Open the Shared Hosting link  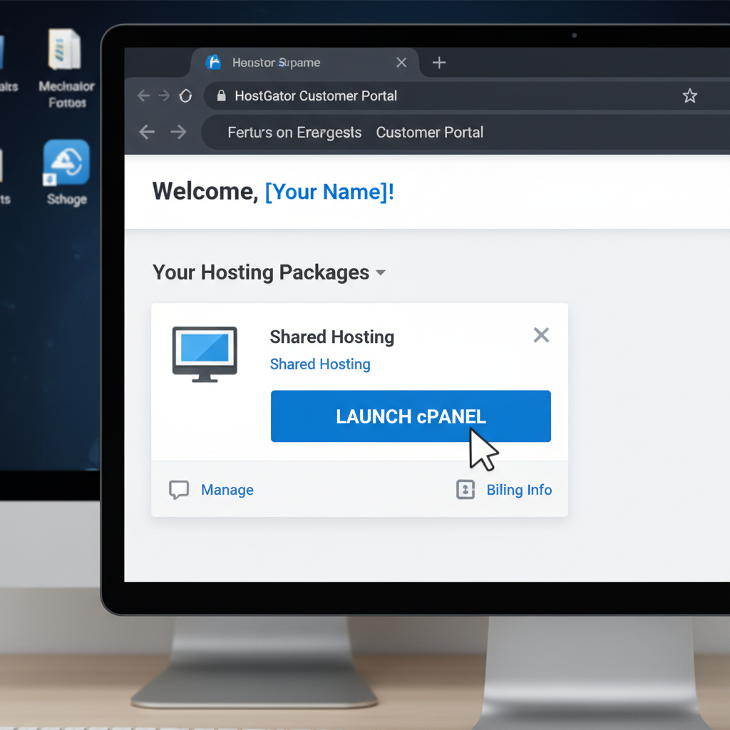pos(320,364)
